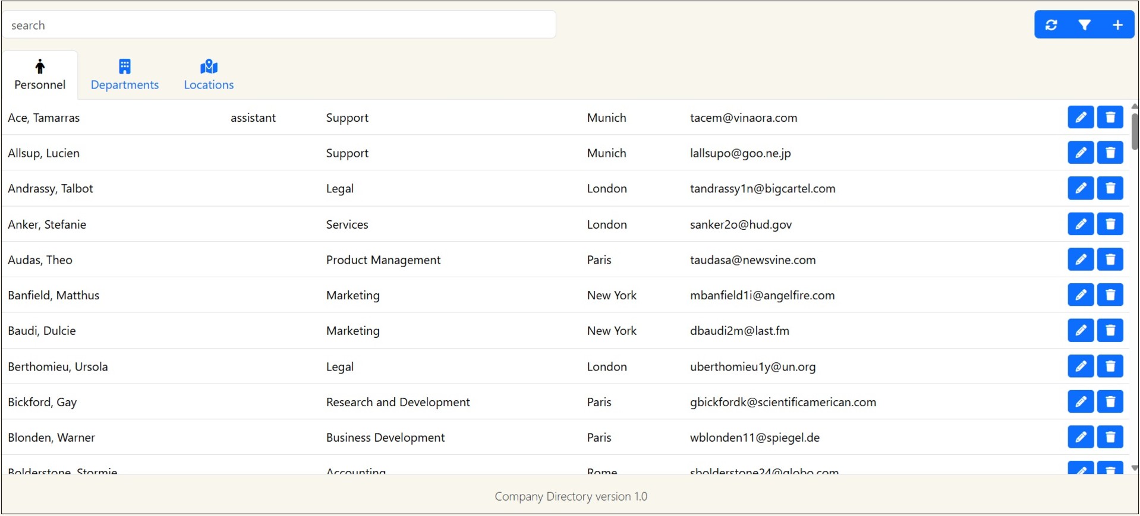Remove Stefanie Anker via trash icon
Viewport: 1140px width, 516px height.
[x=1110, y=224]
